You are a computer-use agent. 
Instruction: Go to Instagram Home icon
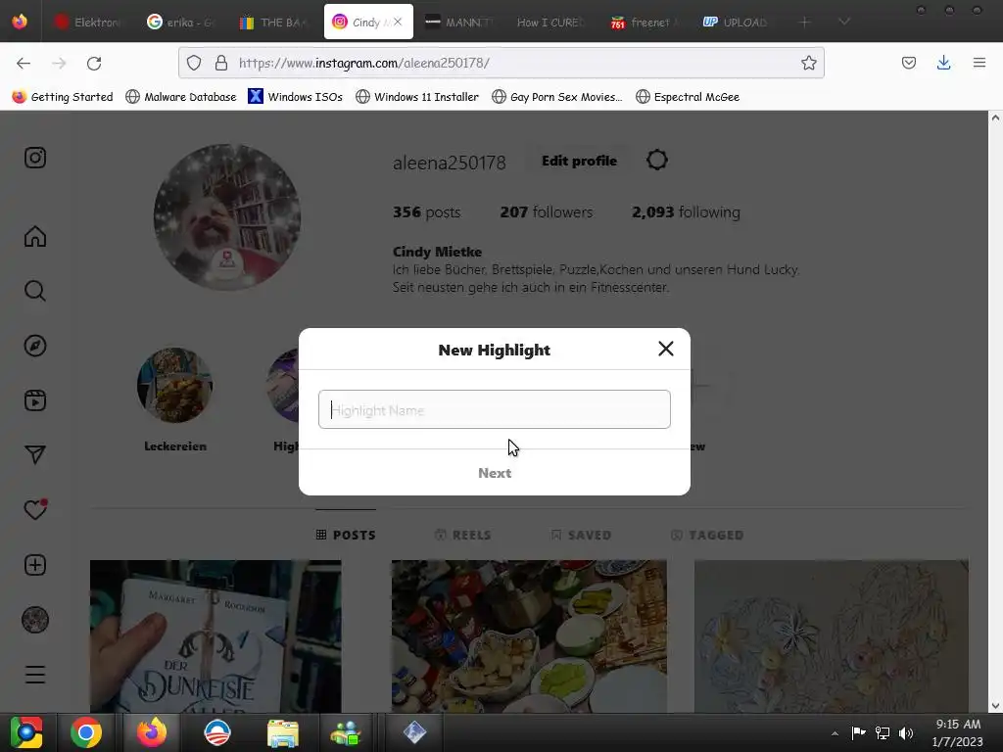[35, 236]
